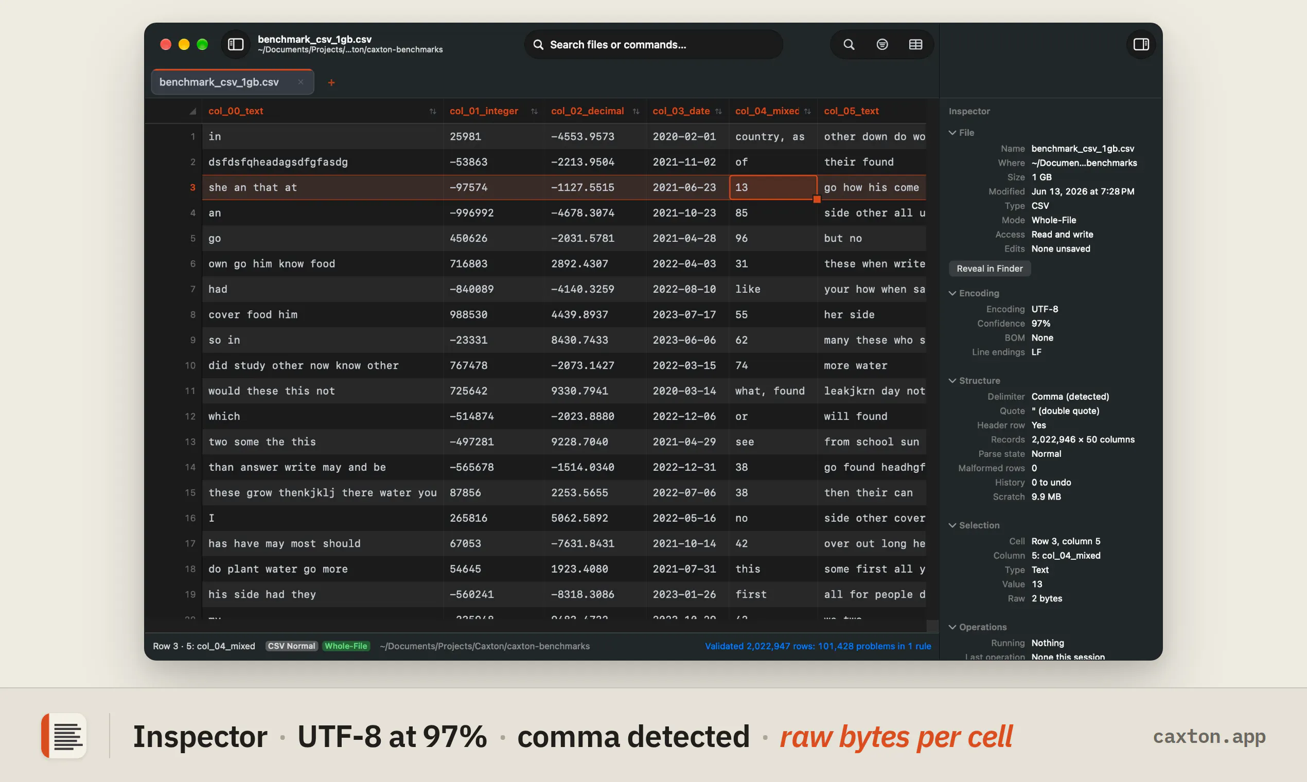This screenshot has width=1307, height=782.
Task: Click date cell '2023-07-17' in row 8
Action: [x=687, y=314]
